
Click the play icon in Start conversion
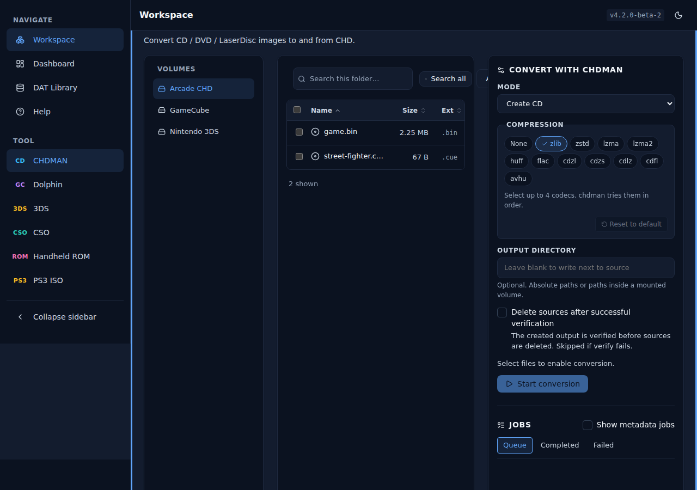coord(510,384)
